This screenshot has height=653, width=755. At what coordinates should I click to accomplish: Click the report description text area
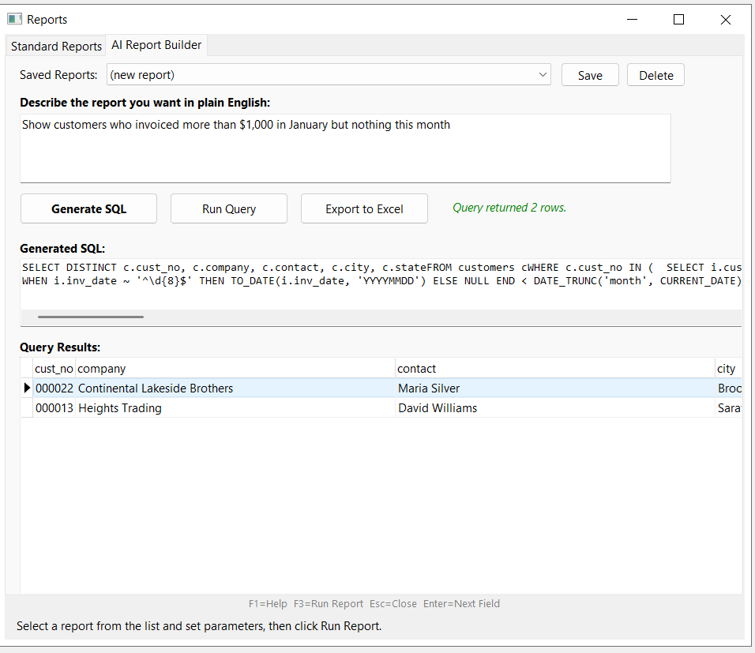345,148
